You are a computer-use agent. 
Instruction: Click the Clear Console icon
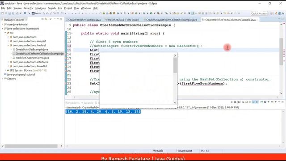click(x=243, y=102)
